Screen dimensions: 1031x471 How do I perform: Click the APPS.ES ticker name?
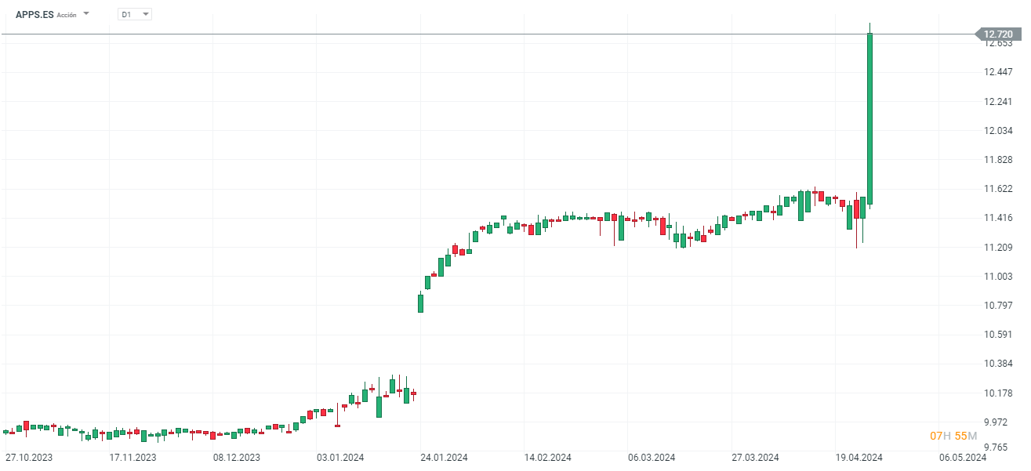(34, 14)
